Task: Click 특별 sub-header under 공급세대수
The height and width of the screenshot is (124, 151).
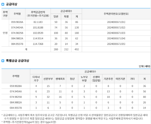Action: (66, 16)
